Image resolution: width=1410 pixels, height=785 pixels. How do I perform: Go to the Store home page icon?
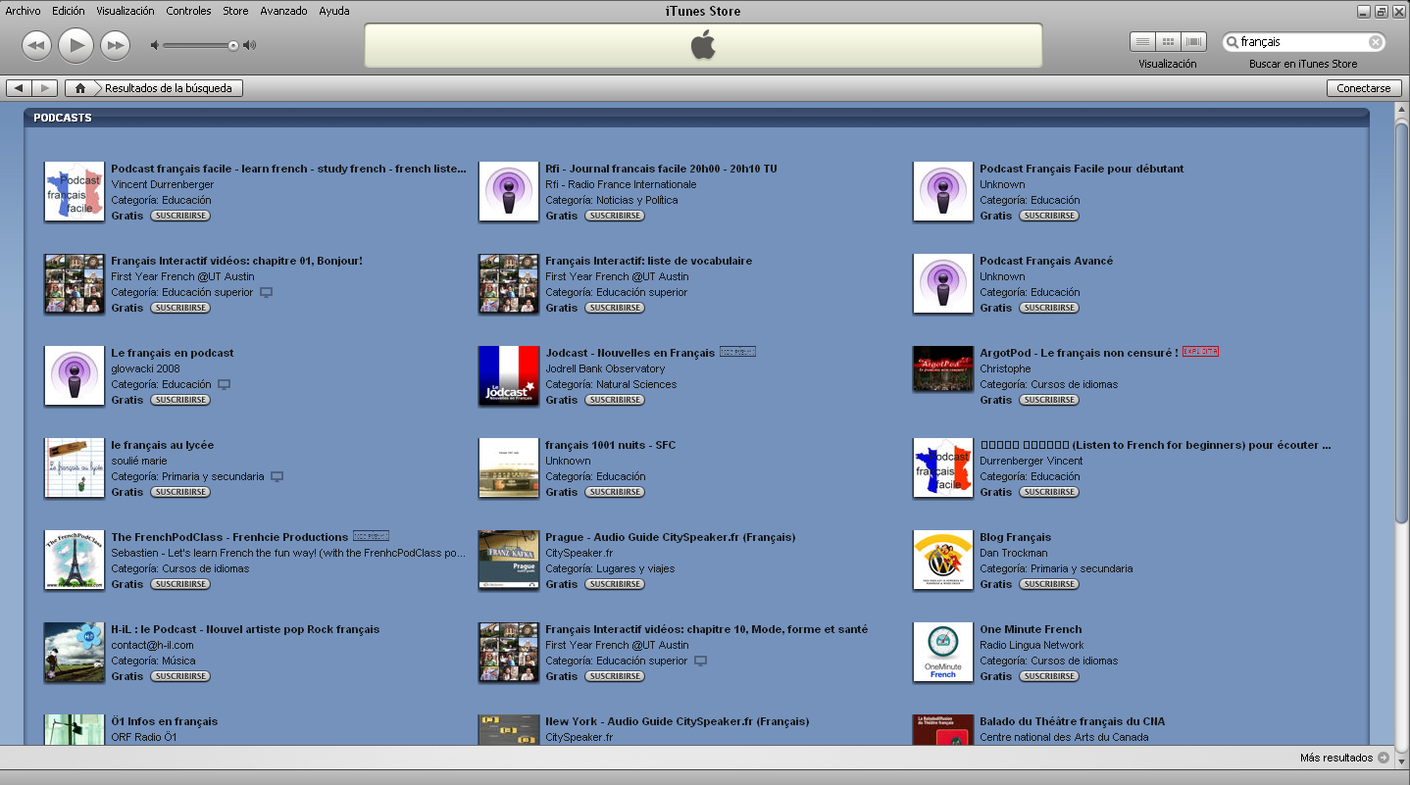point(79,87)
